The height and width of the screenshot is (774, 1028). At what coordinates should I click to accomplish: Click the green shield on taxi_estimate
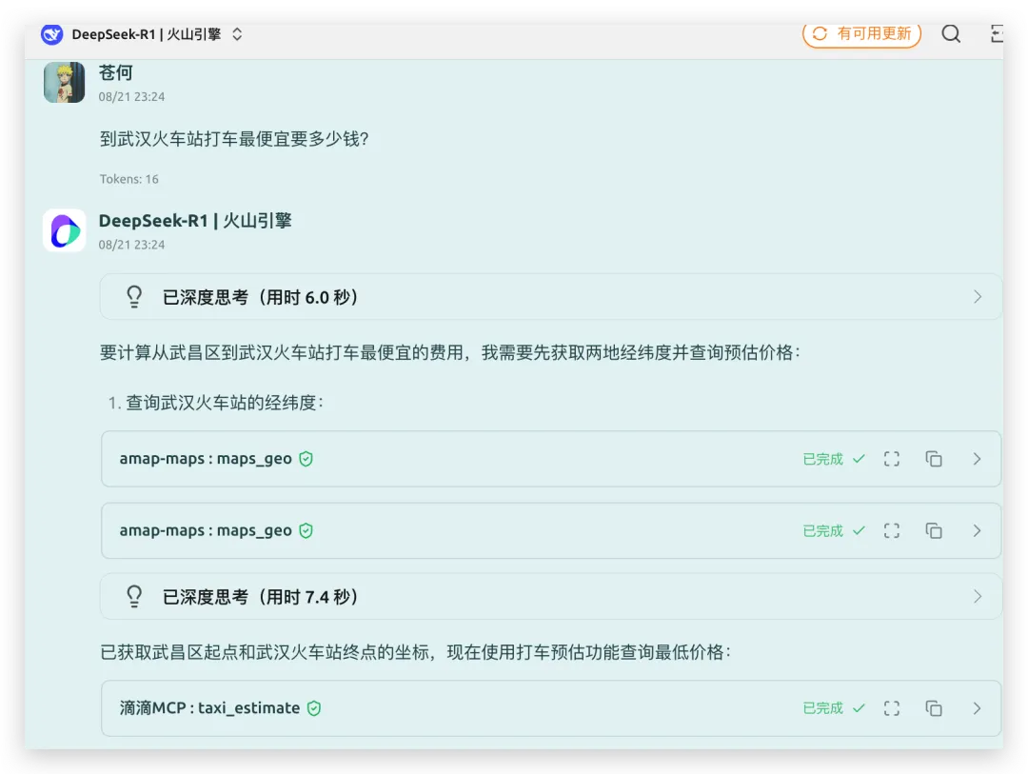(x=314, y=708)
